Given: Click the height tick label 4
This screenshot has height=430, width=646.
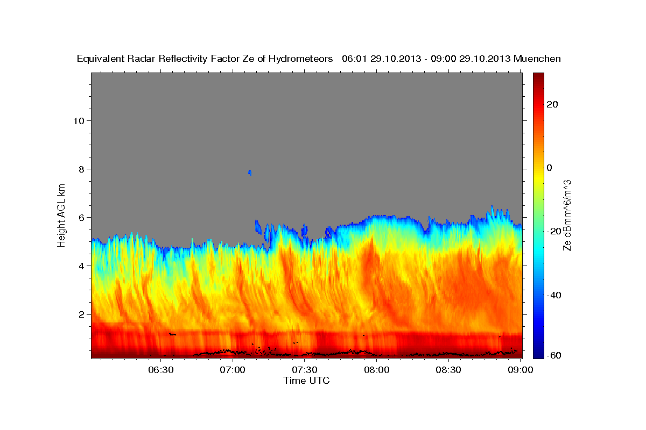Looking at the screenshot, I should 81,266.
